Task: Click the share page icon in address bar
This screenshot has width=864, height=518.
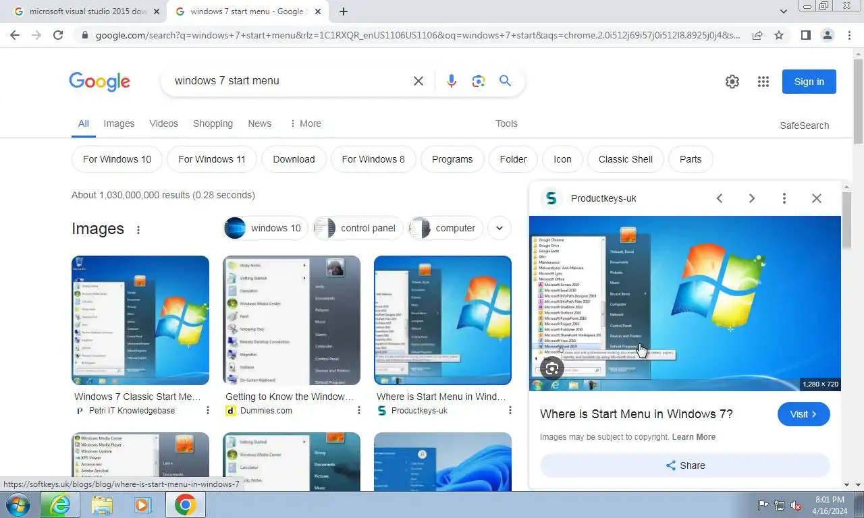Action: coord(757,35)
